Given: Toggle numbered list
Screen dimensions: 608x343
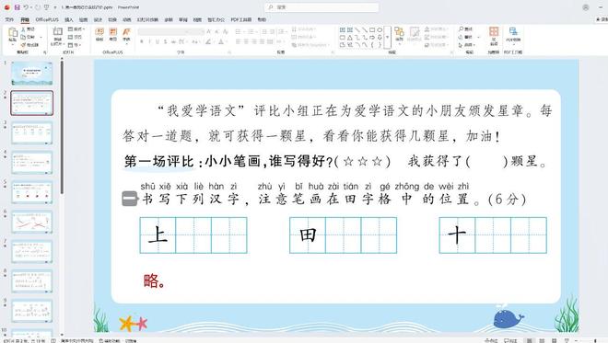Looking at the screenshot, I should [x=251, y=32].
